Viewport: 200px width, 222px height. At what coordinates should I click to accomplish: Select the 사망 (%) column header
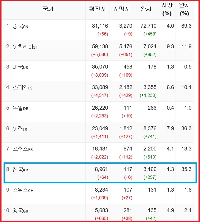pos(167,9)
